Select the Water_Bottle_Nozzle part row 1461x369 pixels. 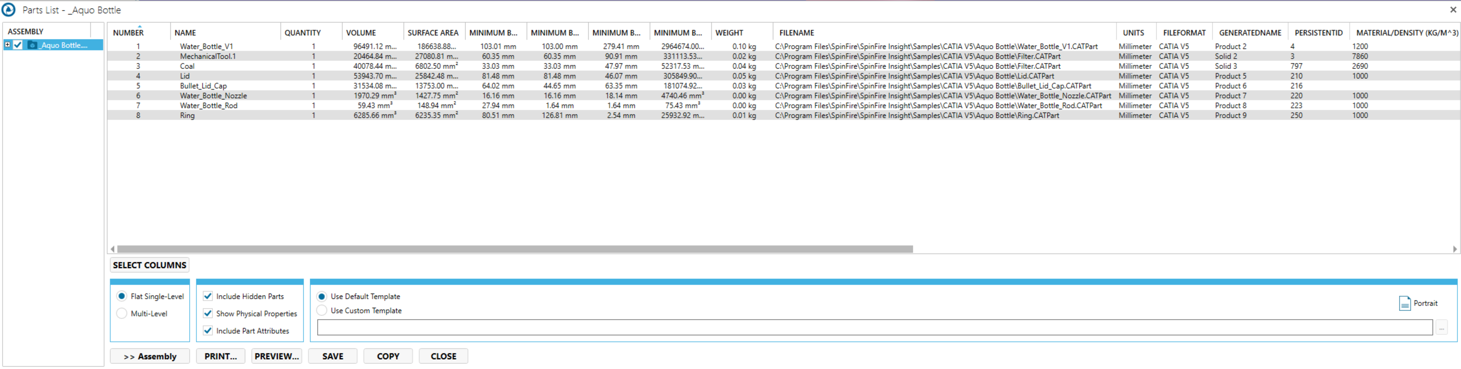[783, 95]
